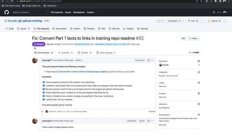The image size is (232, 131).
Task: Open the repository Code tab
Action: click(x=10, y=29)
